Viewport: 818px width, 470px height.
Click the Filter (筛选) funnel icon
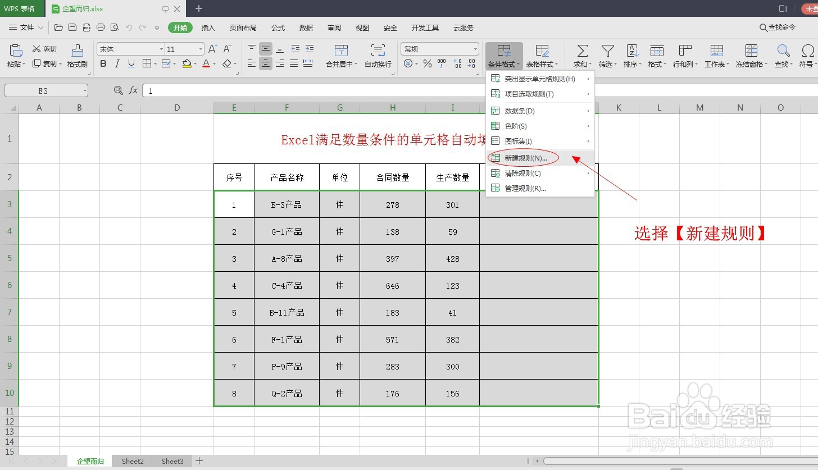(607, 51)
